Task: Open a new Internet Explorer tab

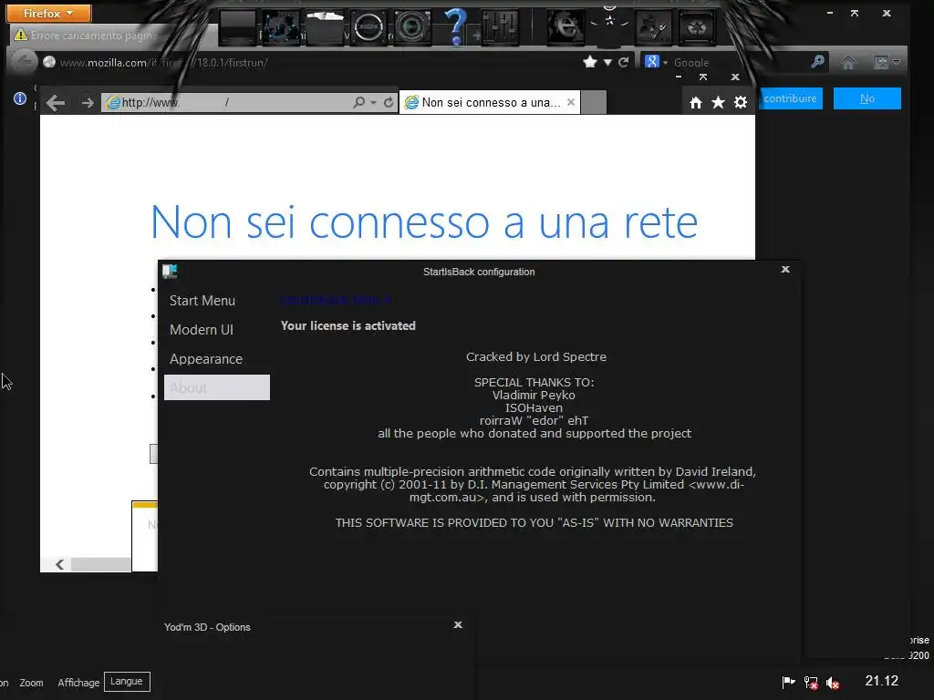Action: pyautogui.click(x=593, y=102)
